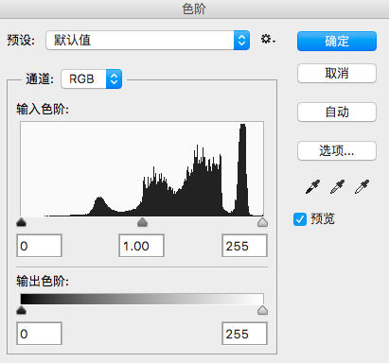389x363 pixels.
Task: Click the 输入色阶 label
Action: (x=43, y=110)
